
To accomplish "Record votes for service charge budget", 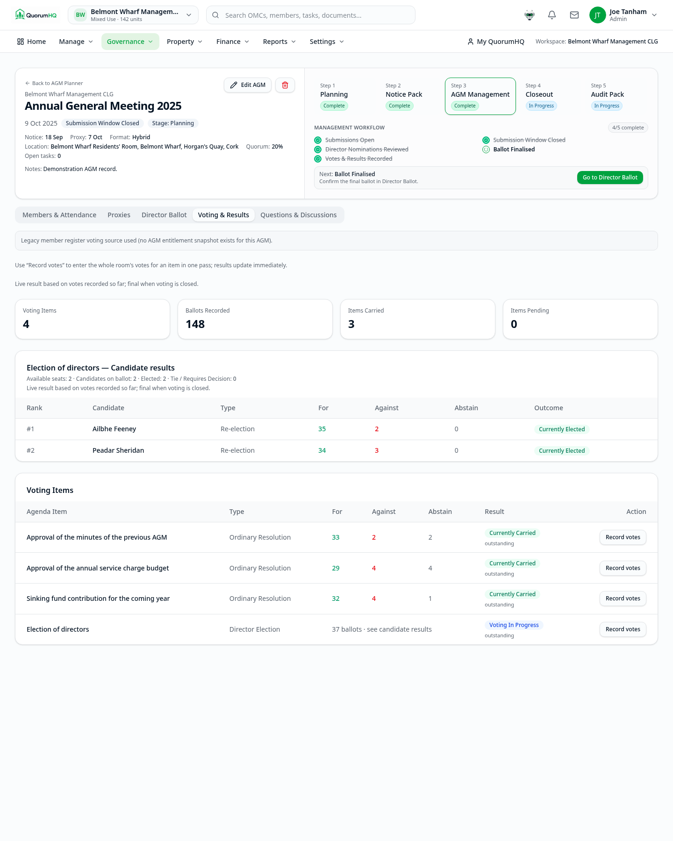I will [x=623, y=568].
